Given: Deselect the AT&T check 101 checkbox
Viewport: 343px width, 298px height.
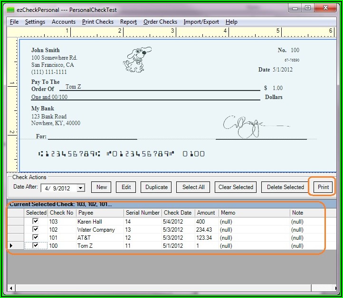Looking at the screenshot, I should point(35,237).
